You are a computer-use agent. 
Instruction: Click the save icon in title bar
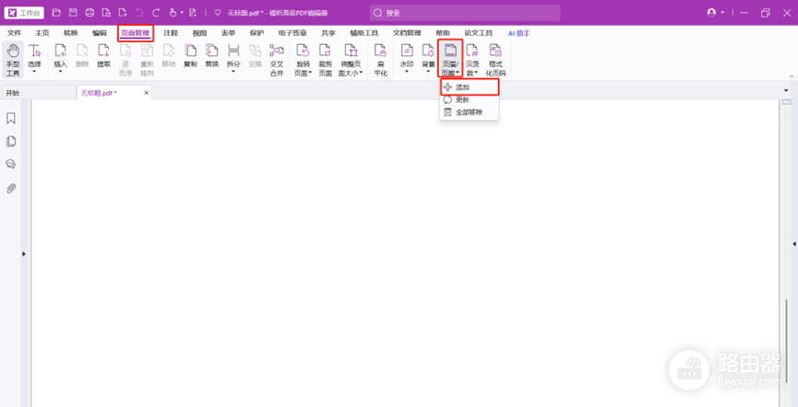tap(73, 13)
